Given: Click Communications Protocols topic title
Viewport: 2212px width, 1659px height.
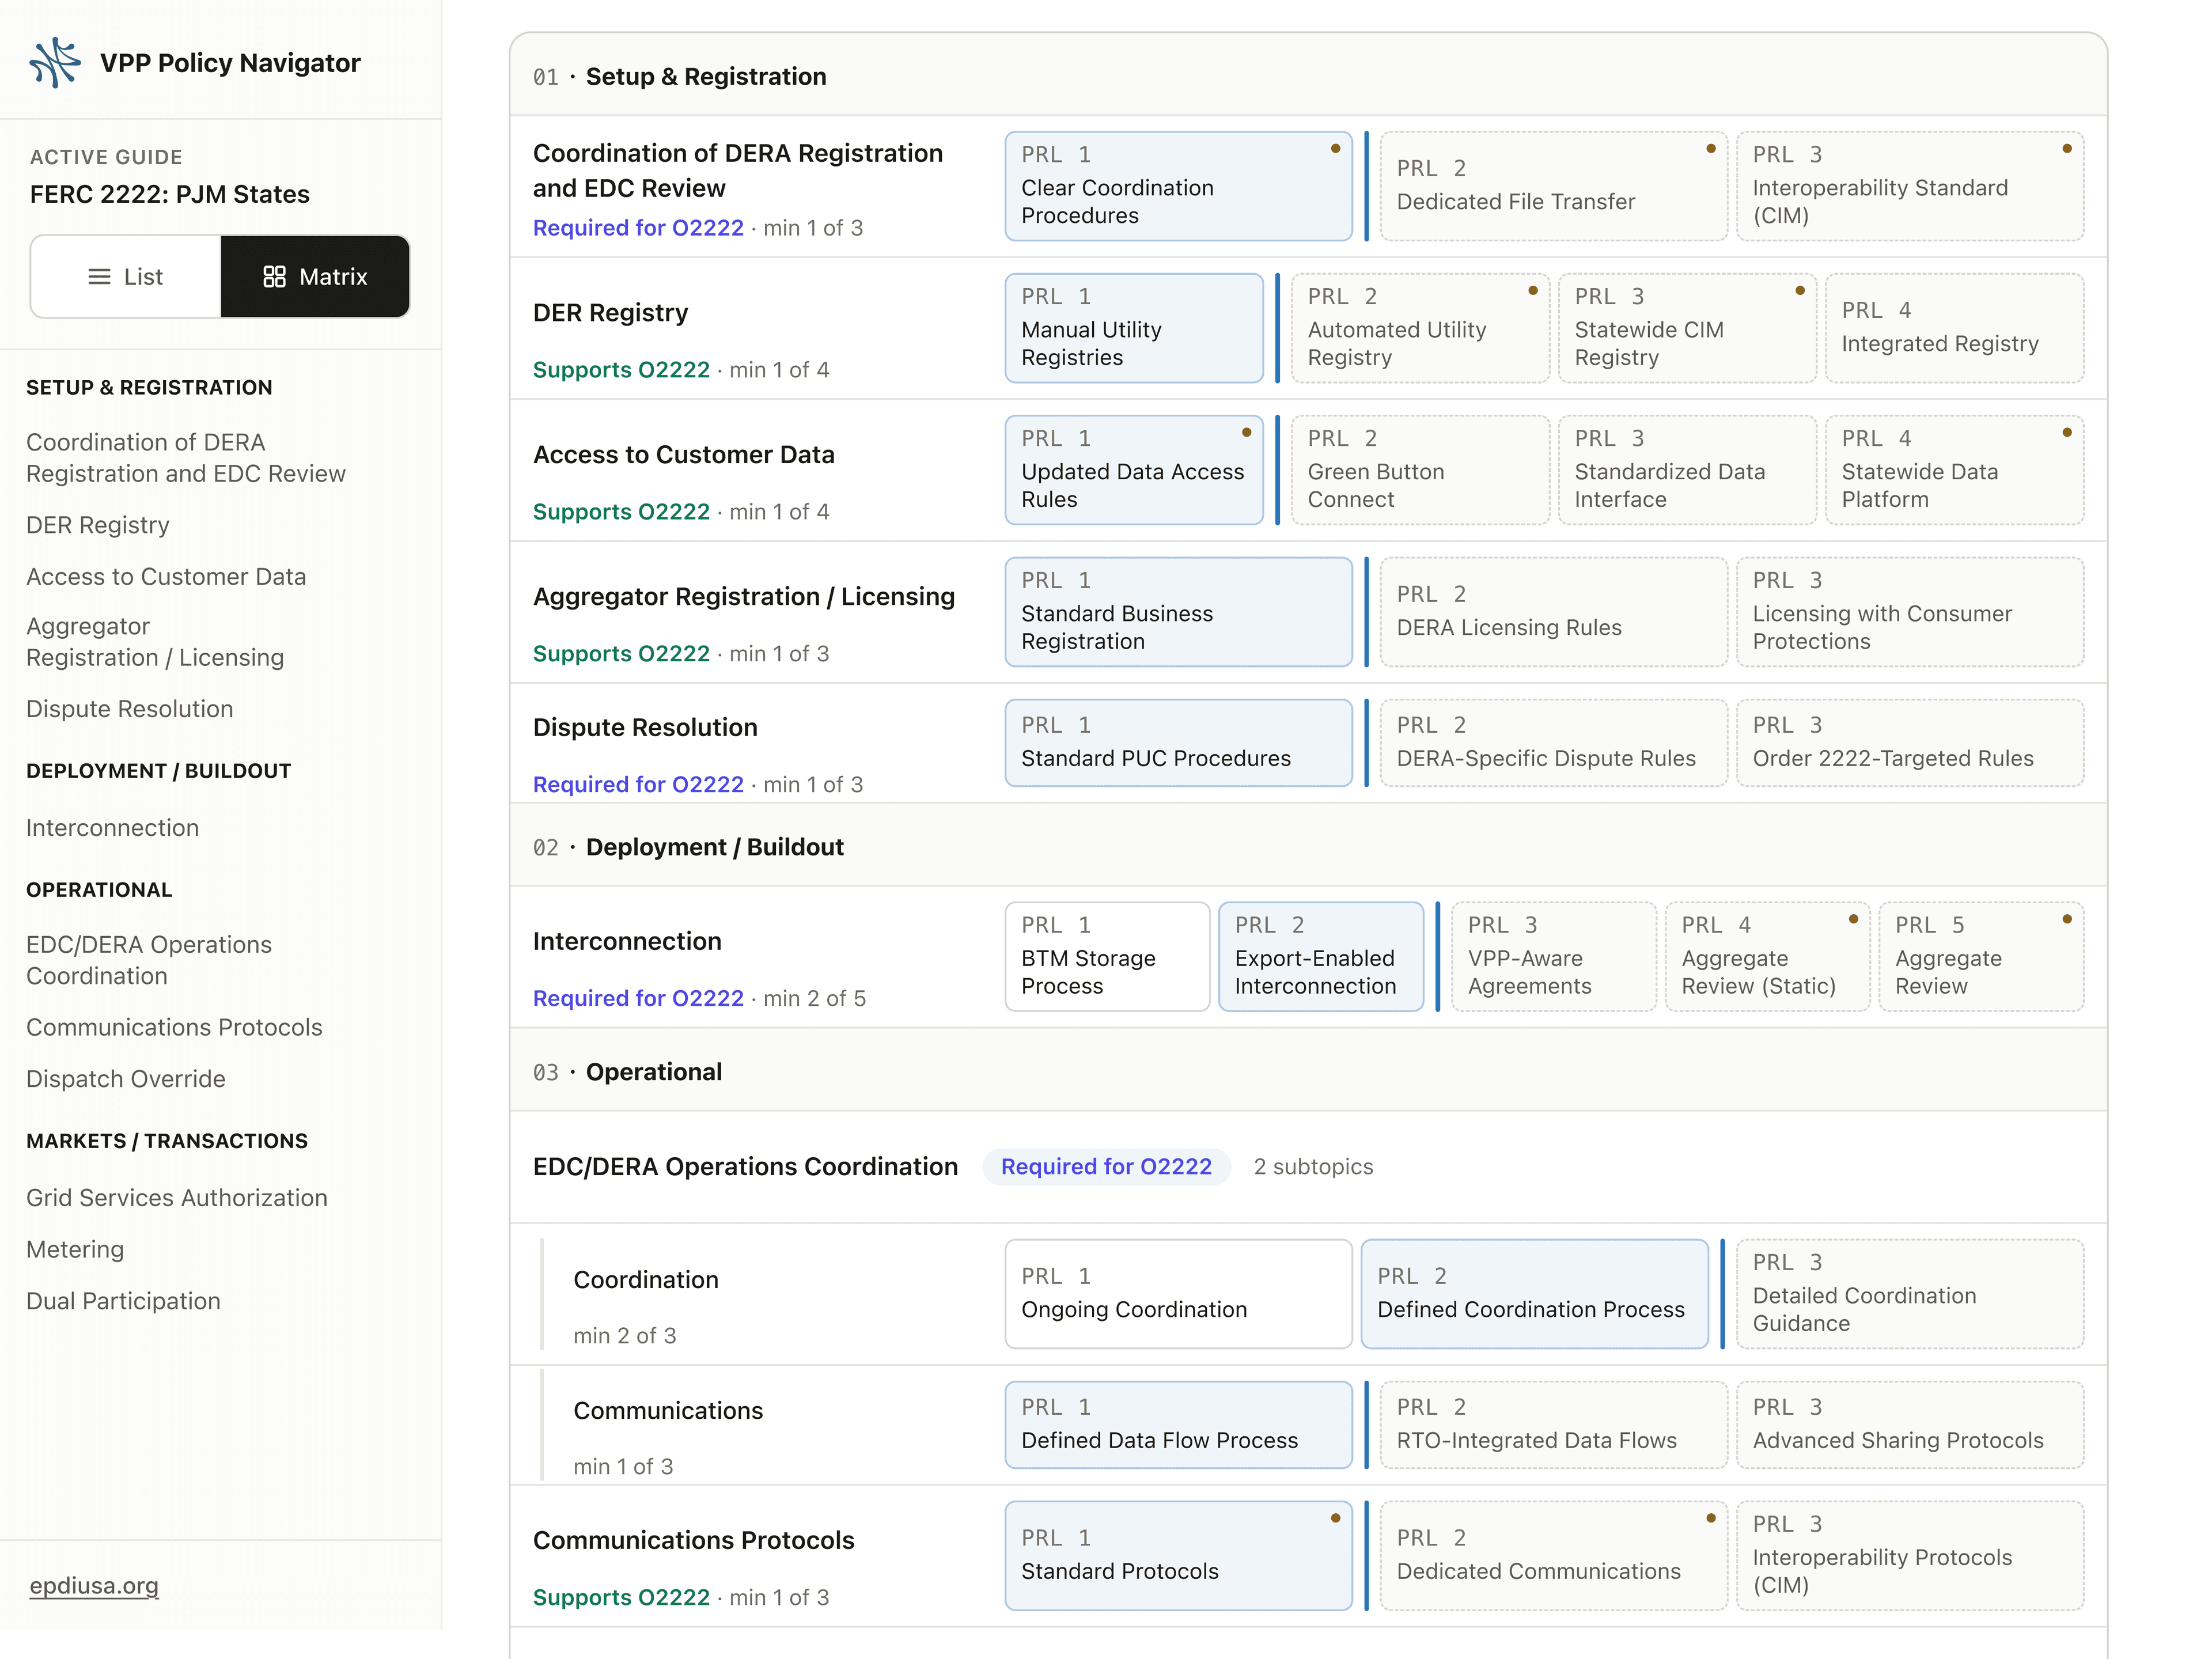Looking at the screenshot, I should click(693, 1540).
